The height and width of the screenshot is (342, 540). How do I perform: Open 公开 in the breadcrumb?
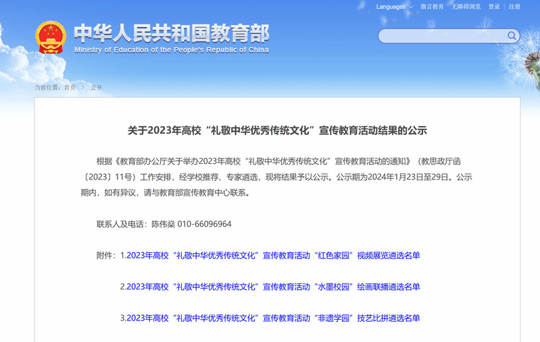point(96,87)
